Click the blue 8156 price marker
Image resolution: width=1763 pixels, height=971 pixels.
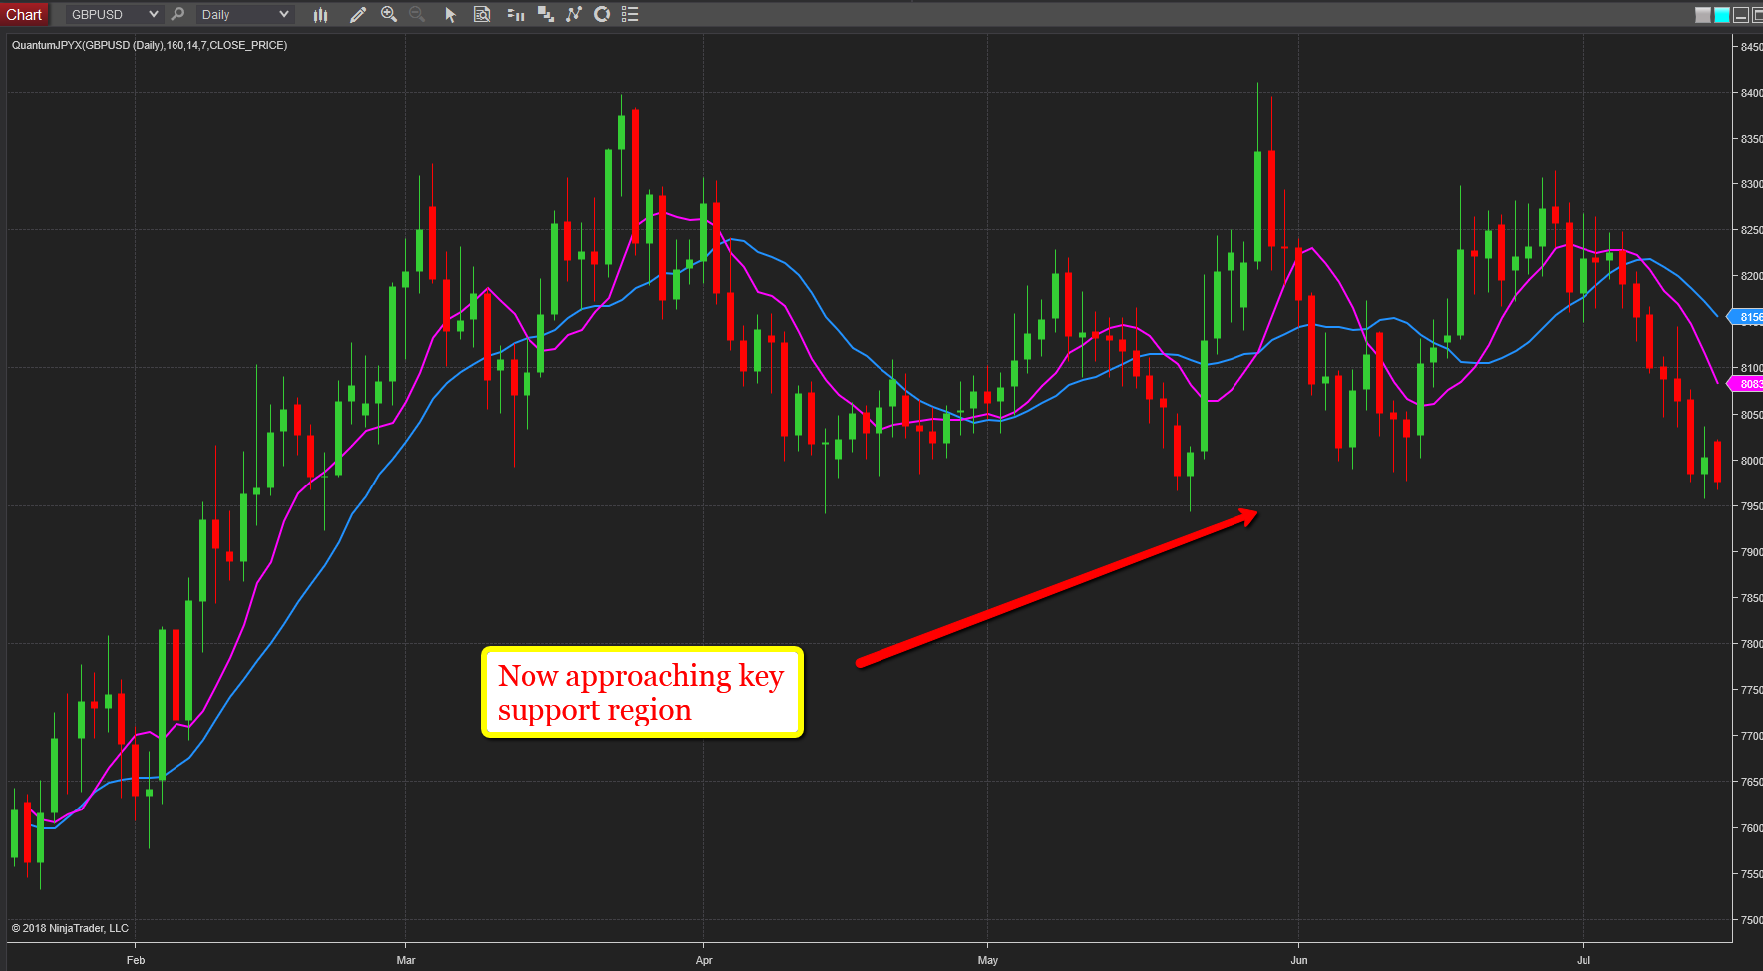1747,317
